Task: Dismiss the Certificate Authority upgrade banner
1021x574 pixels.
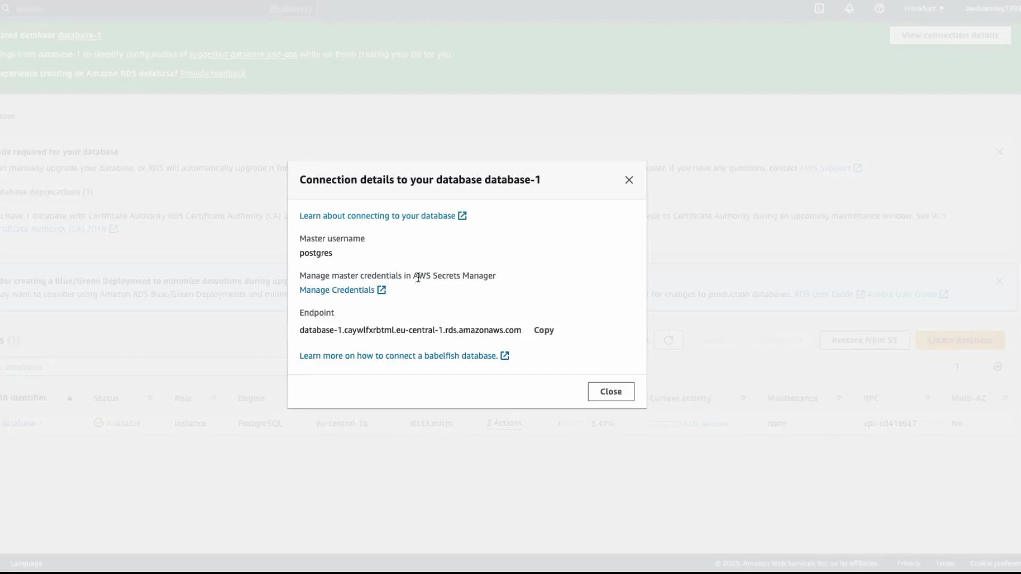Action: pyautogui.click(x=1000, y=151)
